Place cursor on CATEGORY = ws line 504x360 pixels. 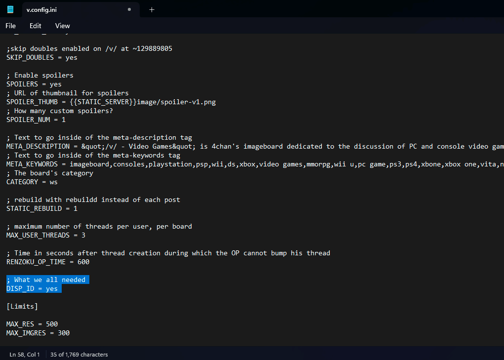coord(32,182)
